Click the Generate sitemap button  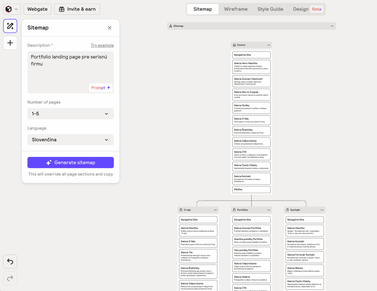coord(70,163)
